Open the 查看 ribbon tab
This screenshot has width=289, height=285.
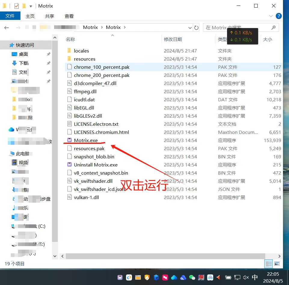coord(69,16)
